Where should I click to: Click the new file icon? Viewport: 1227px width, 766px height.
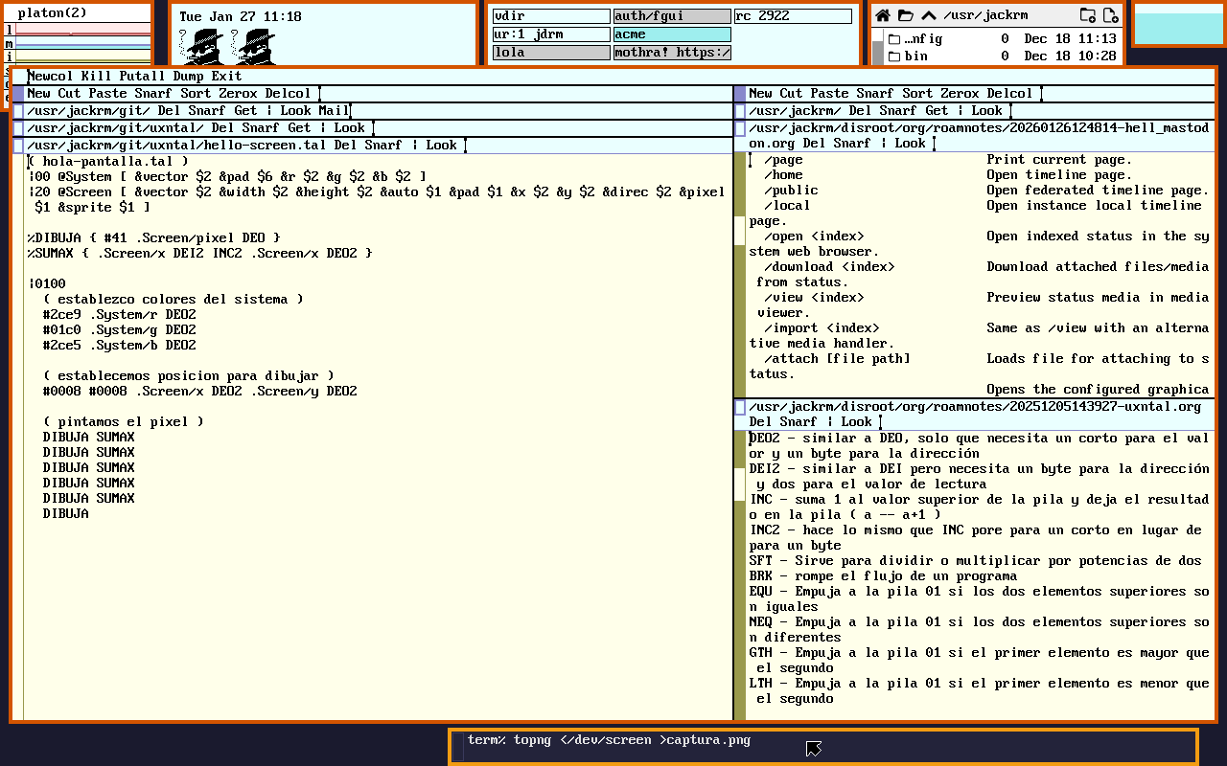tap(1110, 15)
